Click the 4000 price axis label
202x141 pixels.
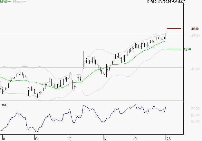click(195, 69)
